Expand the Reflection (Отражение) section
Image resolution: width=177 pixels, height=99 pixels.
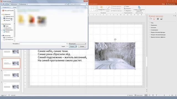154,25
